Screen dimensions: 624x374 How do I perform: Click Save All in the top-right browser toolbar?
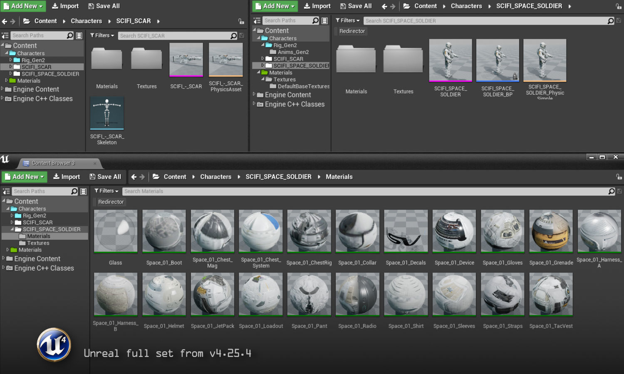[x=356, y=6]
